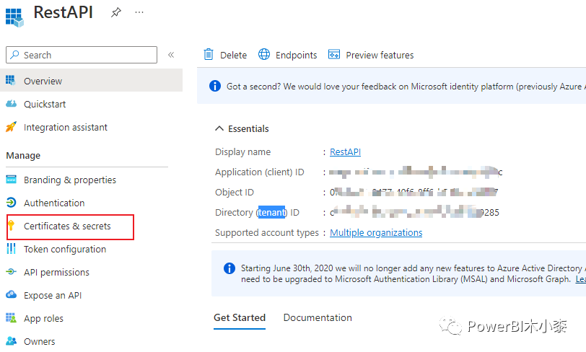Open Token configuration

pyautogui.click(x=65, y=250)
